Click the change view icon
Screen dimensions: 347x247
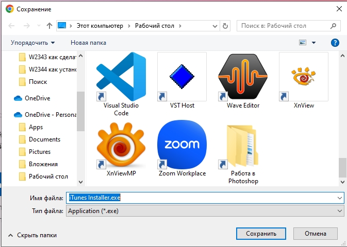303,42
